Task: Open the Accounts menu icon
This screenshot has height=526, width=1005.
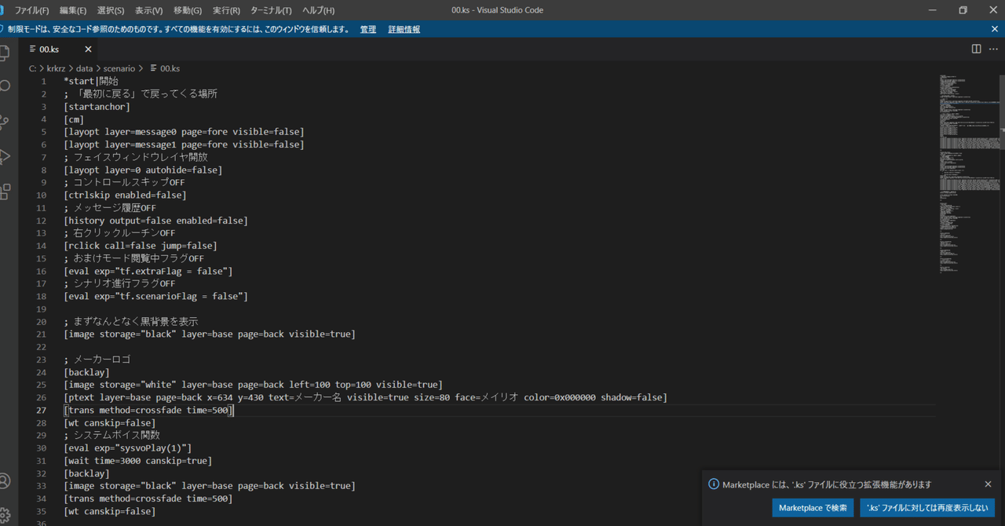Action: click(4, 480)
